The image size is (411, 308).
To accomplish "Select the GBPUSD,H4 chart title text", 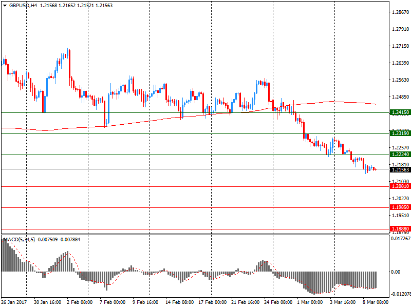I will click(23, 6).
